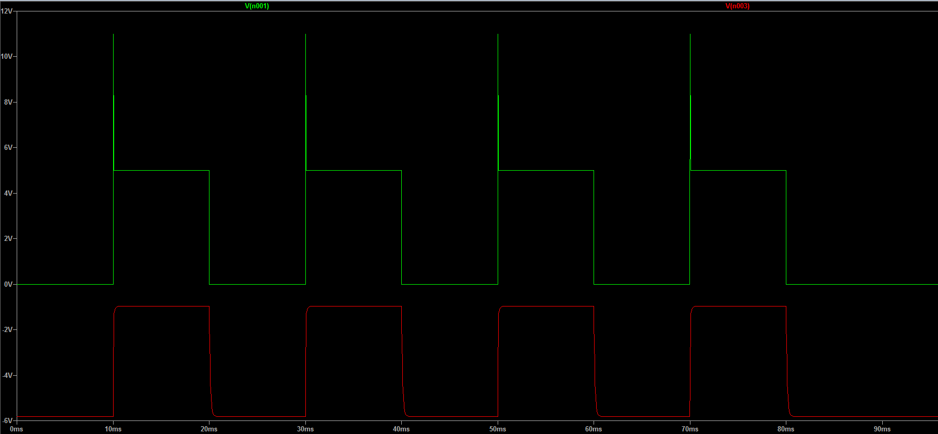Click the -4V vertical axis label
Screen dimensions: 938x434
pos(7,375)
